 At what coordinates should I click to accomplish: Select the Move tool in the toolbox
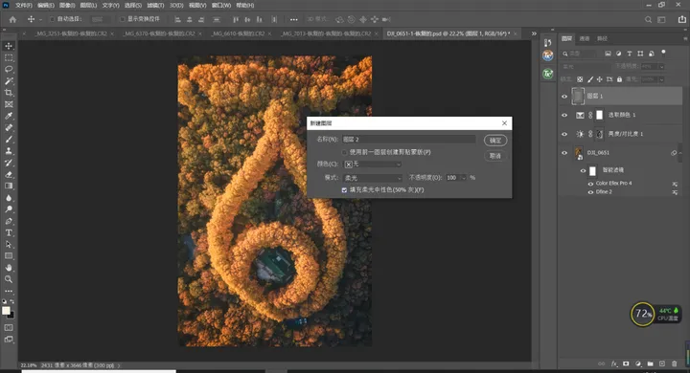pos(9,46)
